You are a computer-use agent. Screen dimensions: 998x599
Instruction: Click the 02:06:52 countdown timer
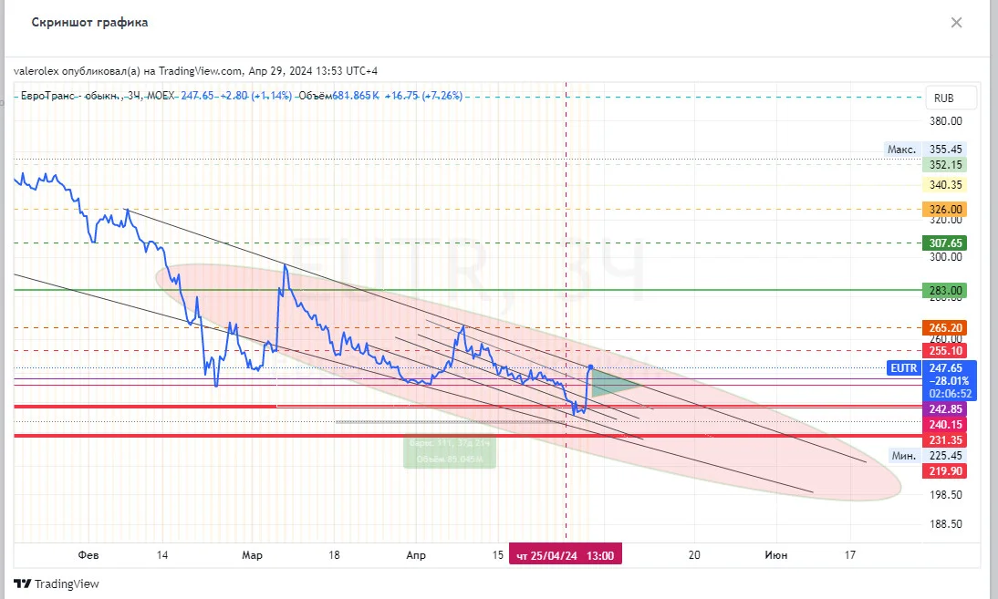click(x=949, y=394)
